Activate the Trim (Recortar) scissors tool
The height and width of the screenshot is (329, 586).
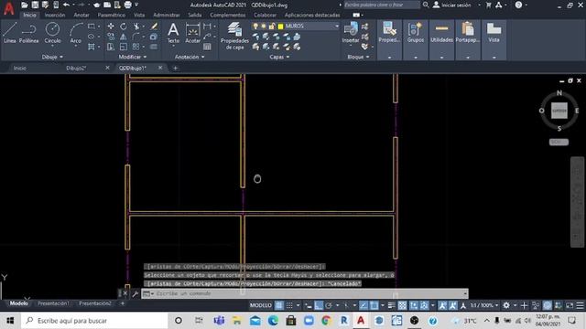tap(136, 27)
